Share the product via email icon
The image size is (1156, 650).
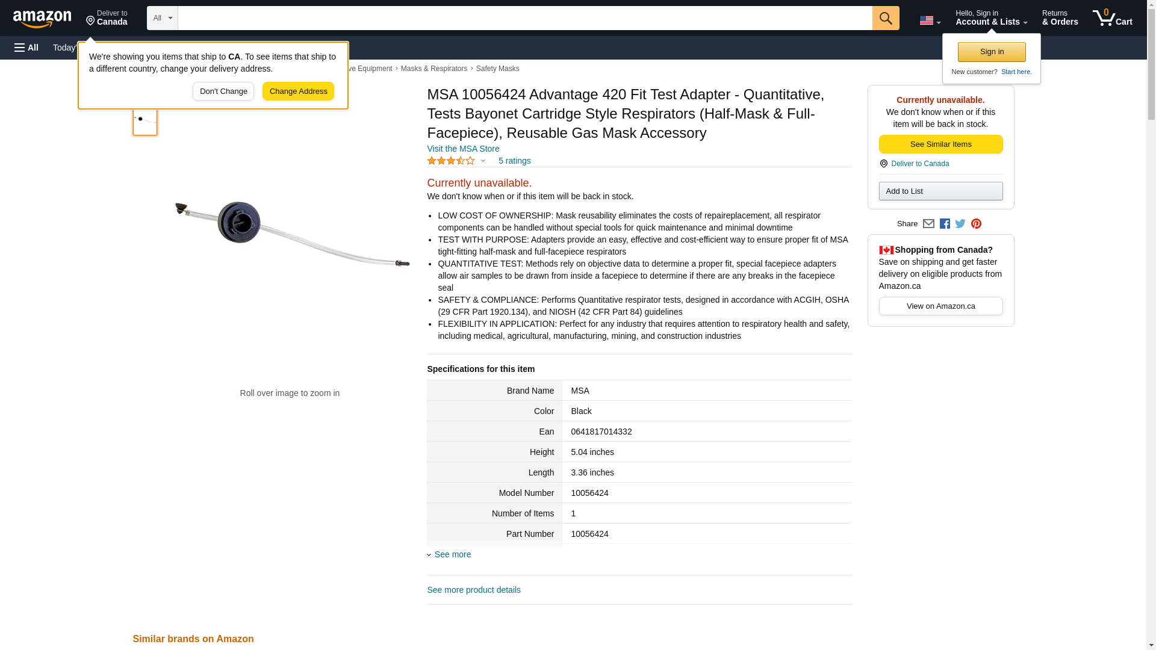pyautogui.click(x=928, y=224)
